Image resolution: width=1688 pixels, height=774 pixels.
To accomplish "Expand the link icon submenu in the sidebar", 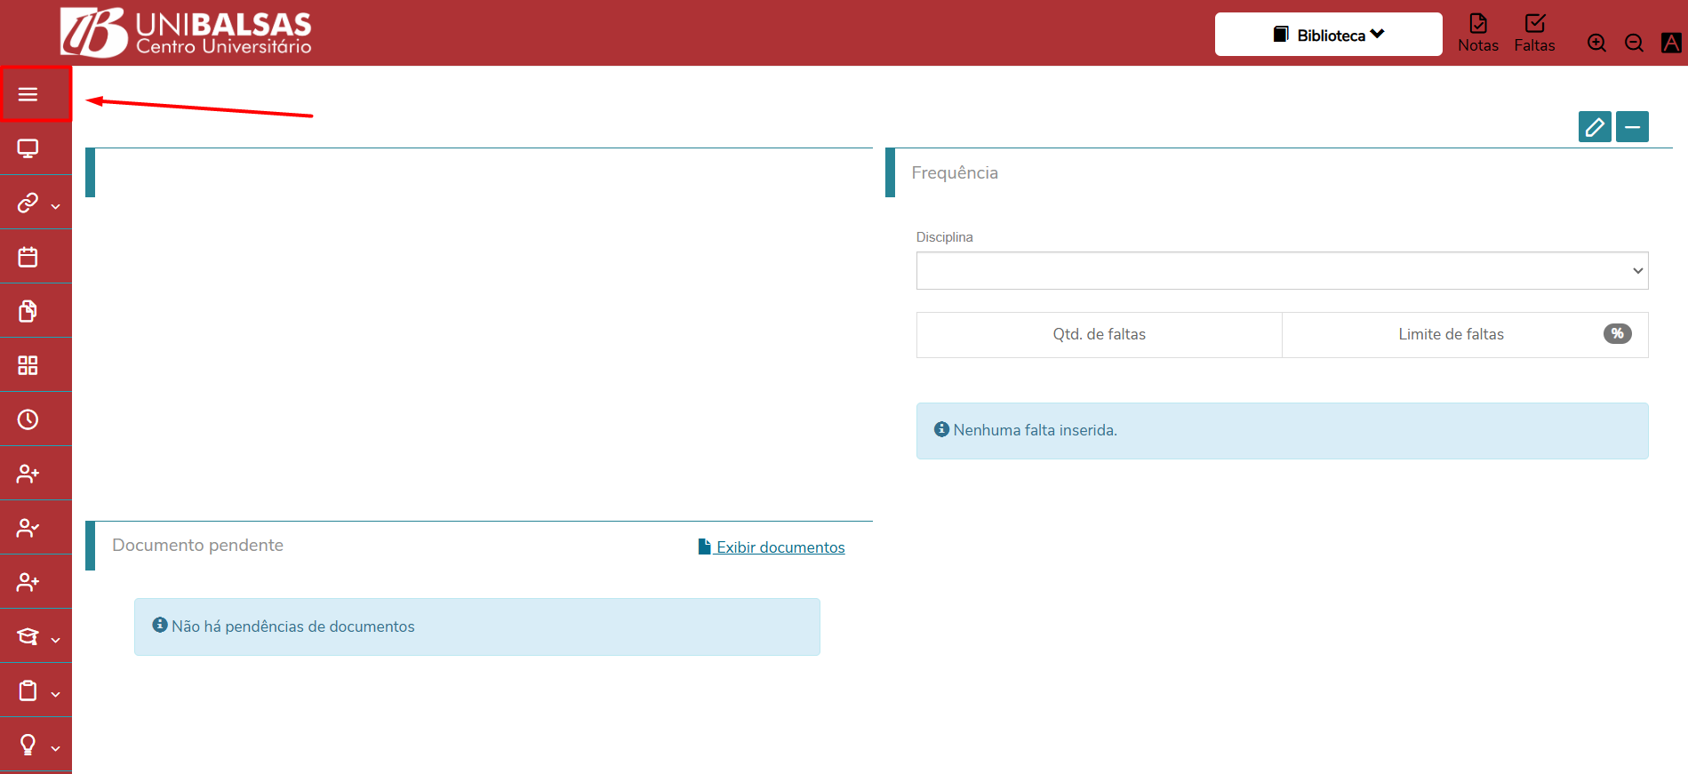I will (x=36, y=203).
